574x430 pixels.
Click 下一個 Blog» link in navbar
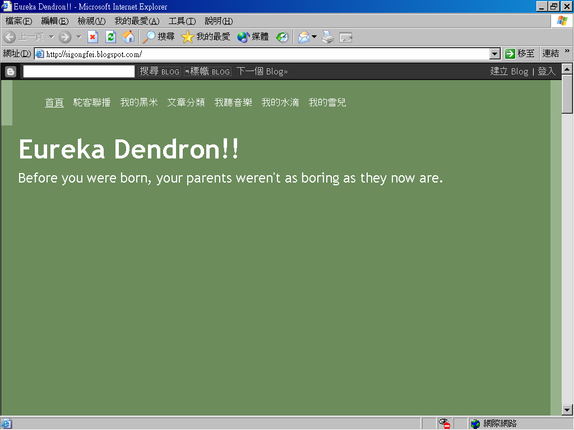[262, 71]
